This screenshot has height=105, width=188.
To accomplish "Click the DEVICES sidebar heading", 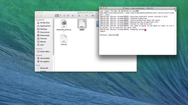I will pos(39,49).
